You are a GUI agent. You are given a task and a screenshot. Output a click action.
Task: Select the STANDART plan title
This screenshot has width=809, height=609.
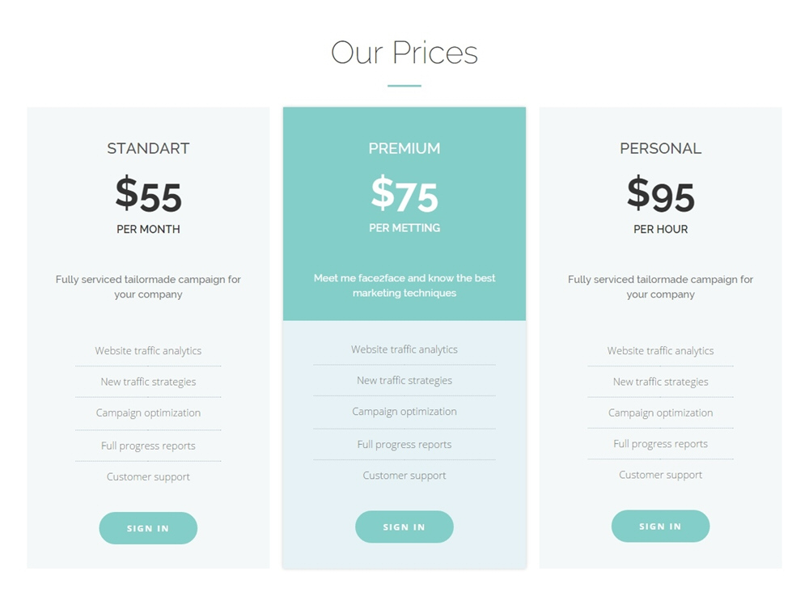pos(148,149)
